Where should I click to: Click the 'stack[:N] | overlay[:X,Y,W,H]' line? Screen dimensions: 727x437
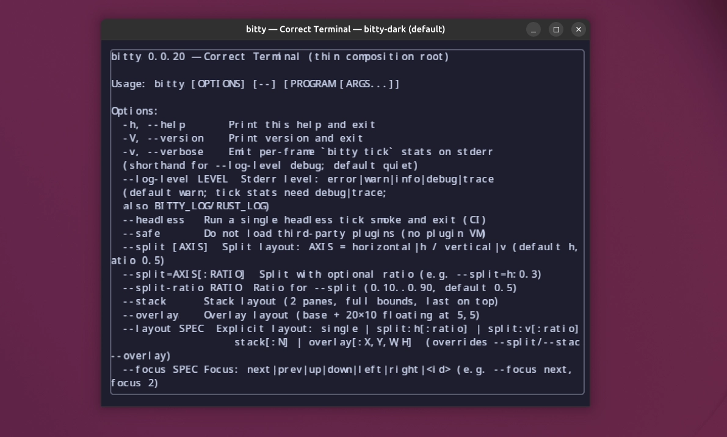[407, 342]
